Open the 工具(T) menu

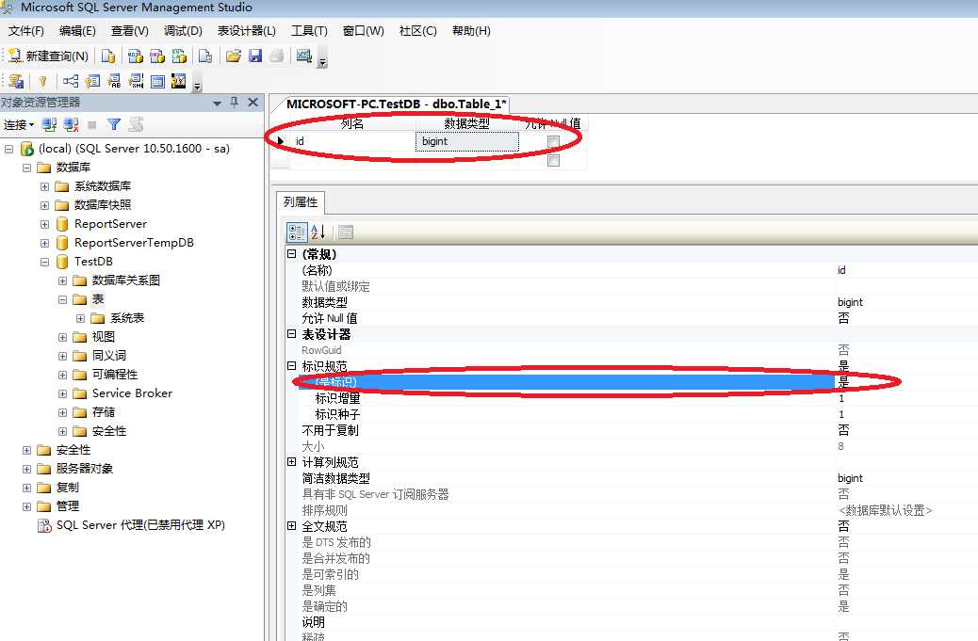pyautogui.click(x=309, y=30)
